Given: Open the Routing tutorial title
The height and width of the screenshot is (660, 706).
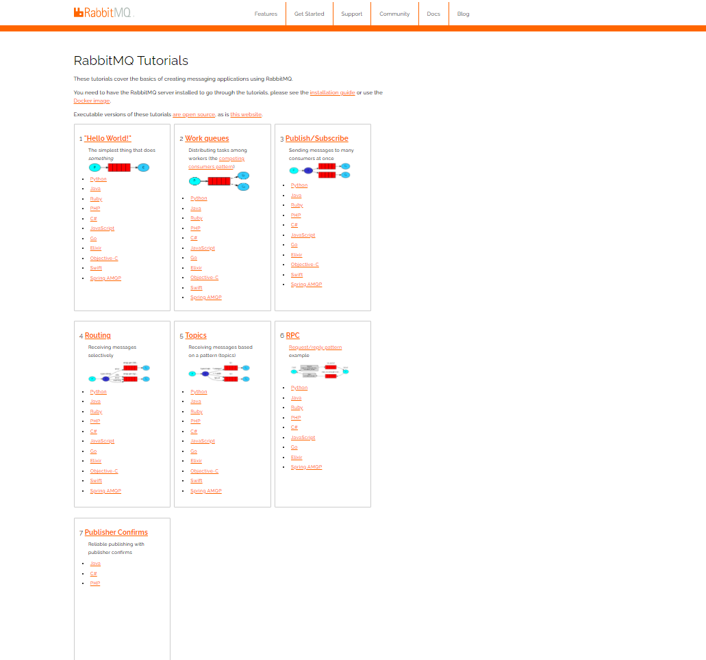Looking at the screenshot, I should [98, 335].
